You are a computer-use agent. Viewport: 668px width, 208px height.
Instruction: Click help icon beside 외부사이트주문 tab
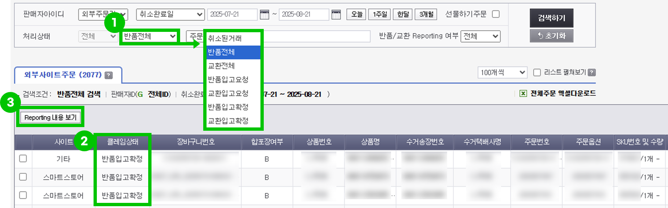(109, 75)
